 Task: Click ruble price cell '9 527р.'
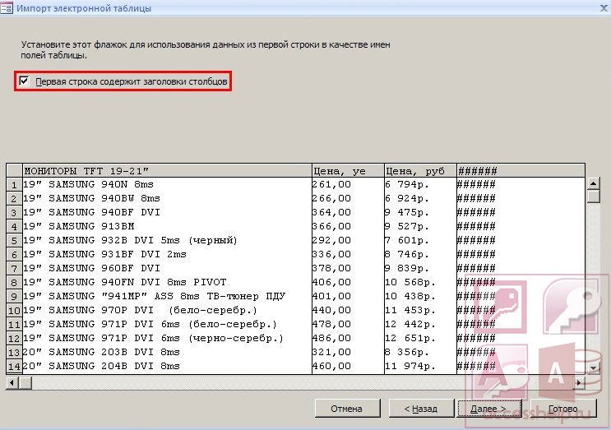pos(420,227)
